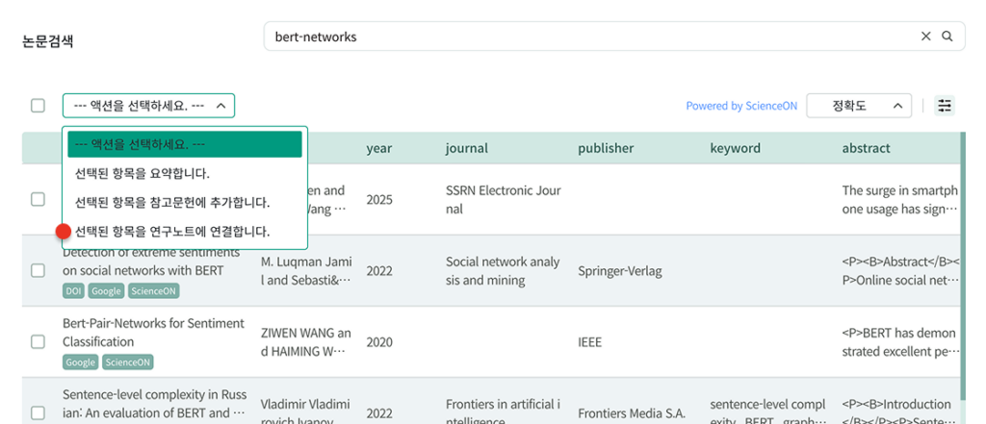
Task: Click DOI badge on extreme sentiments paper
Action: pyautogui.click(x=74, y=291)
